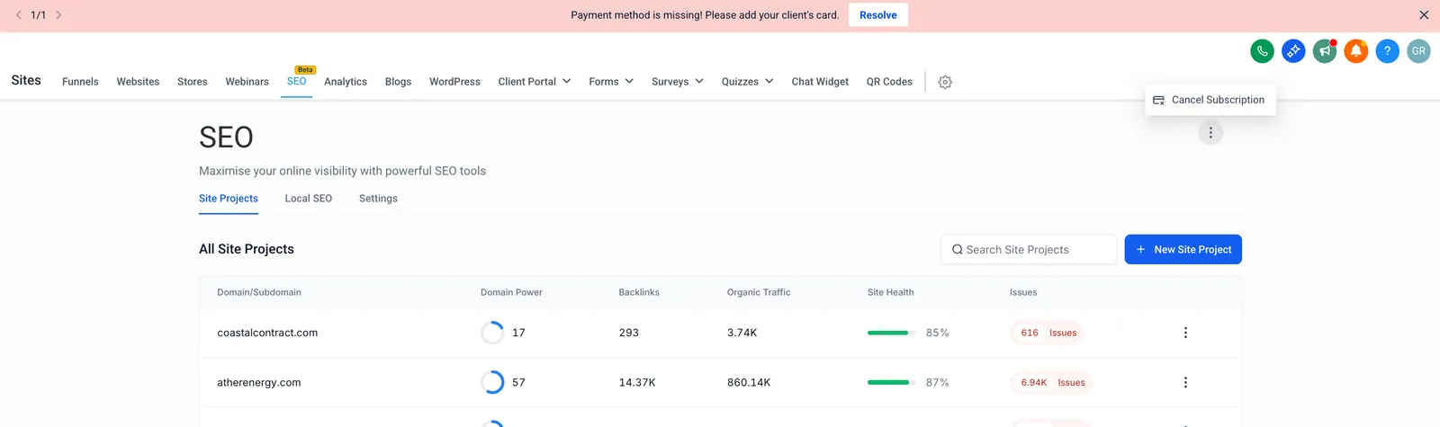Click the Resolve payment button

point(877,15)
